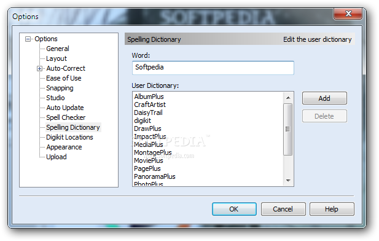Select DrawPlus in the dictionary list
Screen dimensions: 379x241
click(x=147, y=128)
